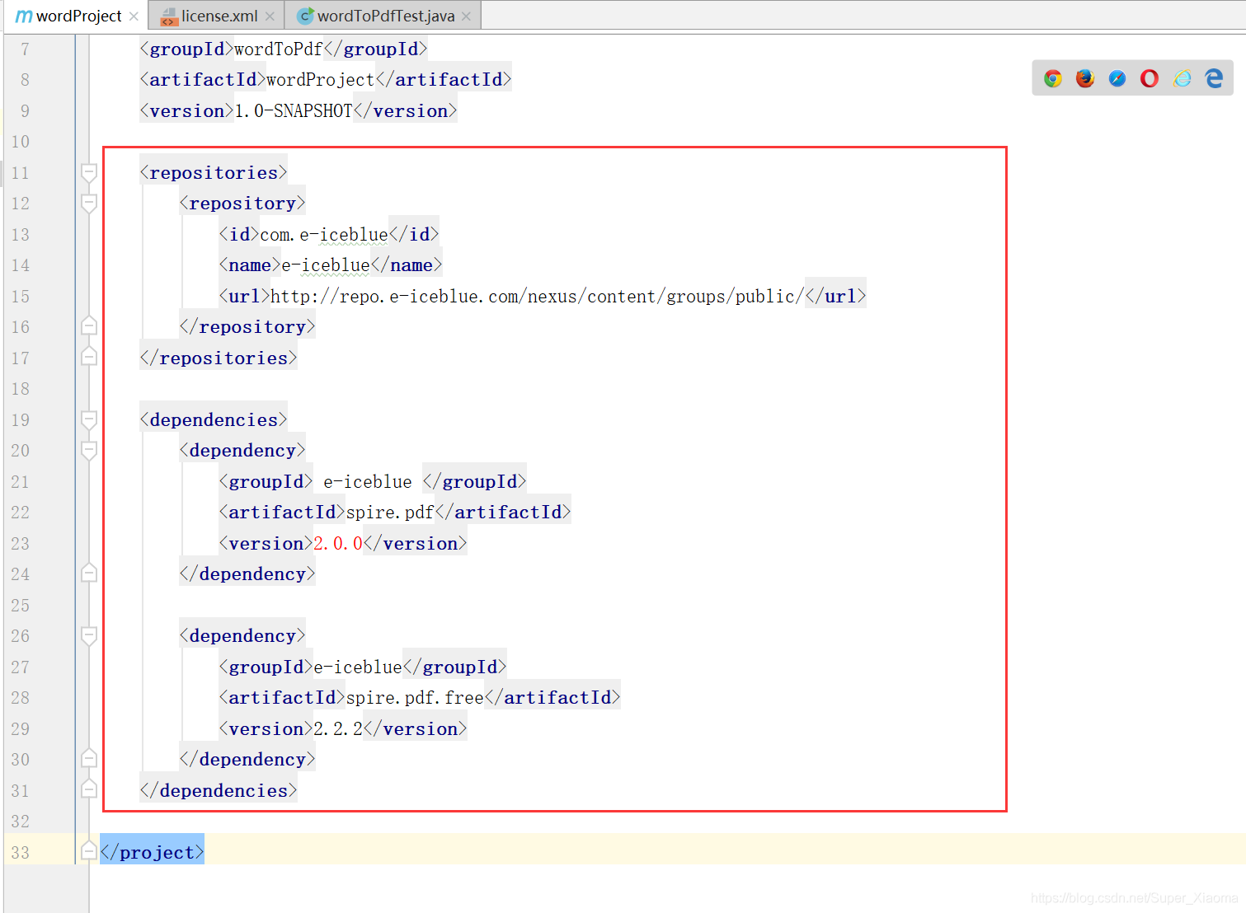Viewport: 1246px width, 913px height.
Task: Click version value 1.0-SNAPSHOT
Action: tap(294, 111)
